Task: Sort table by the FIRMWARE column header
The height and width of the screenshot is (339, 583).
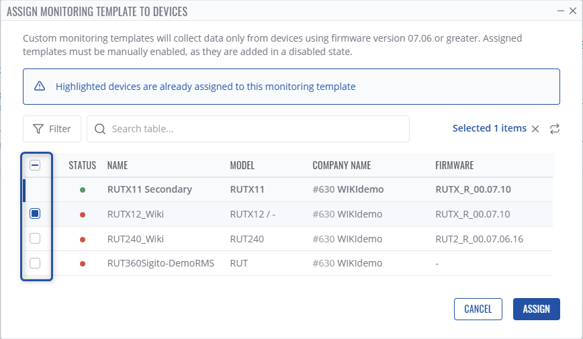Action: 455,165
